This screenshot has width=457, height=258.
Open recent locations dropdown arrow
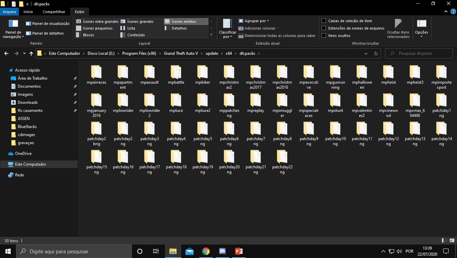click(24, 53)
